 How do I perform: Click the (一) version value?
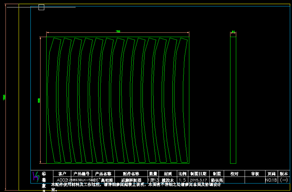pos(284,180)
